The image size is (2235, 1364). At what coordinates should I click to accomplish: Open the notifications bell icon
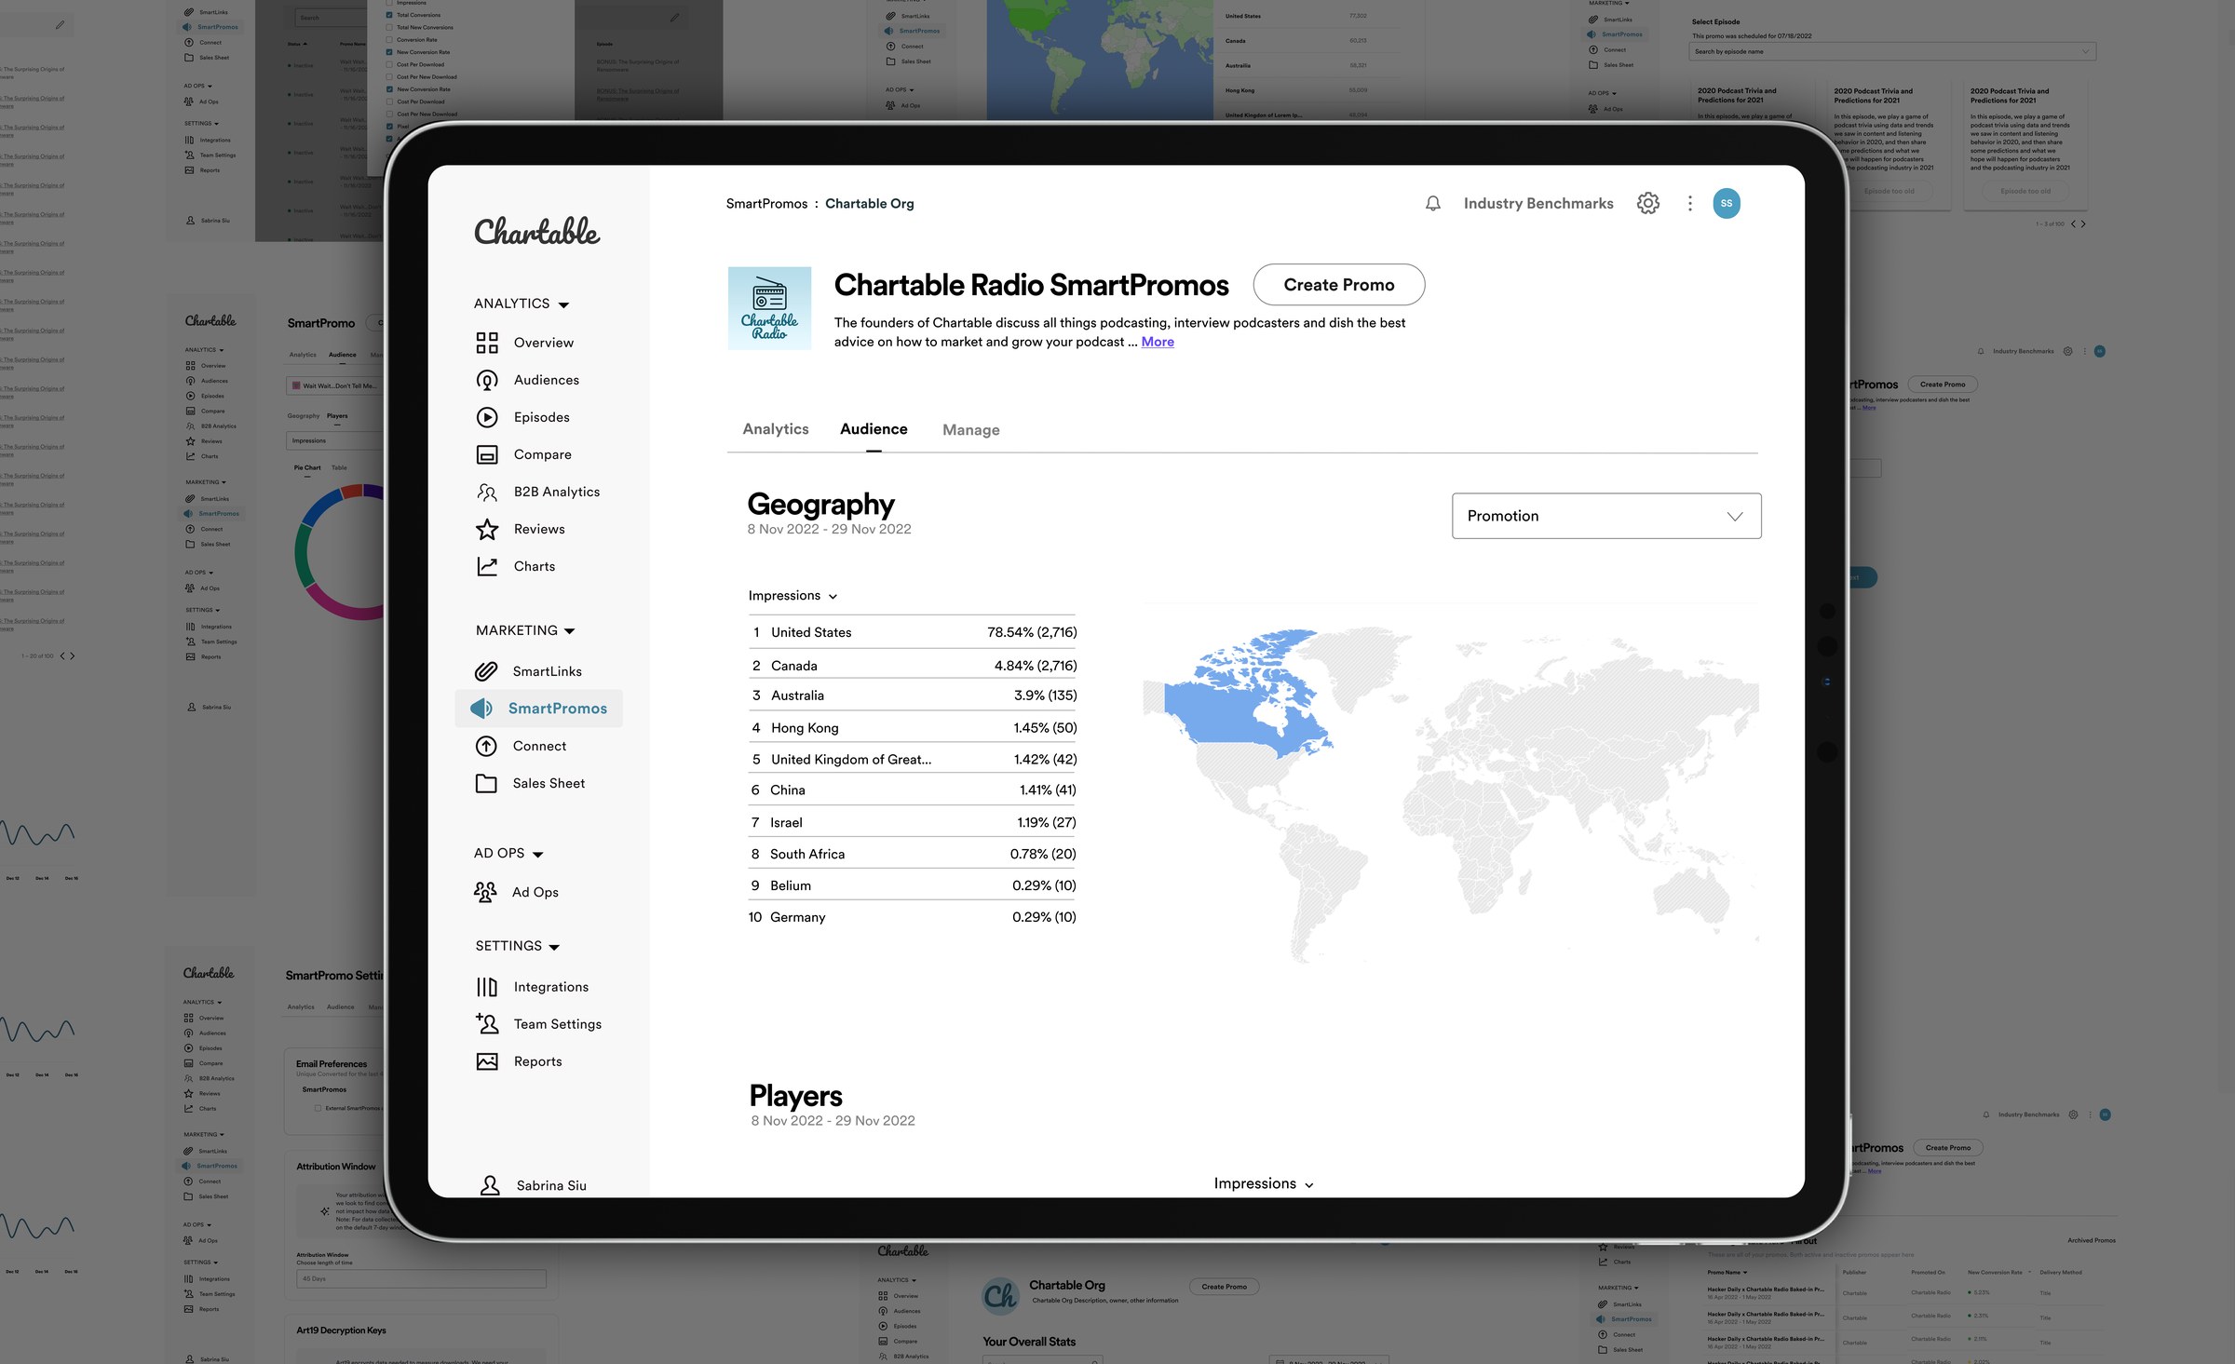coord(1432,203)
